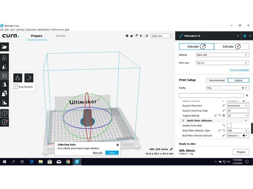Close the Collecting Data notification
The height and width of the screenshot is (189, 253).
tap(118, 145)
